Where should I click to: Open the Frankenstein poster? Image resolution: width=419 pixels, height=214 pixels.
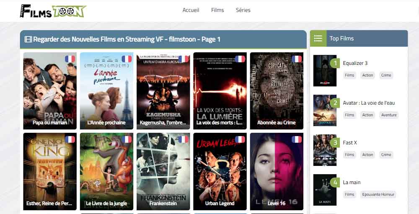tap(163, 172)
